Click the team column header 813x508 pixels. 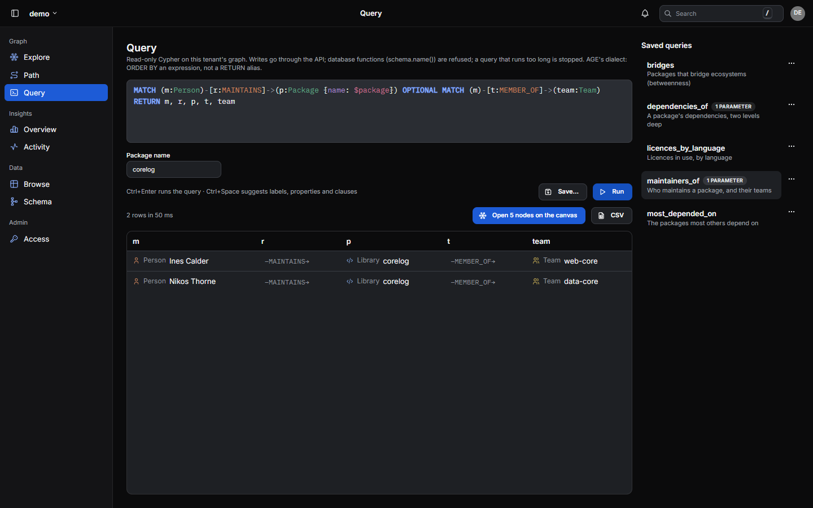pos(541,242)
